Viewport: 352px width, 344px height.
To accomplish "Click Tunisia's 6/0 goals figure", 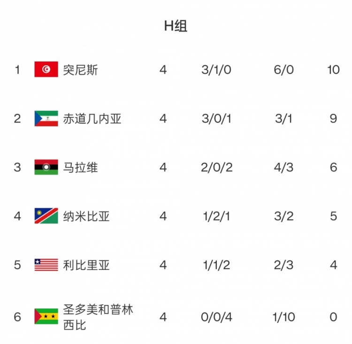I will pos(283,70).
